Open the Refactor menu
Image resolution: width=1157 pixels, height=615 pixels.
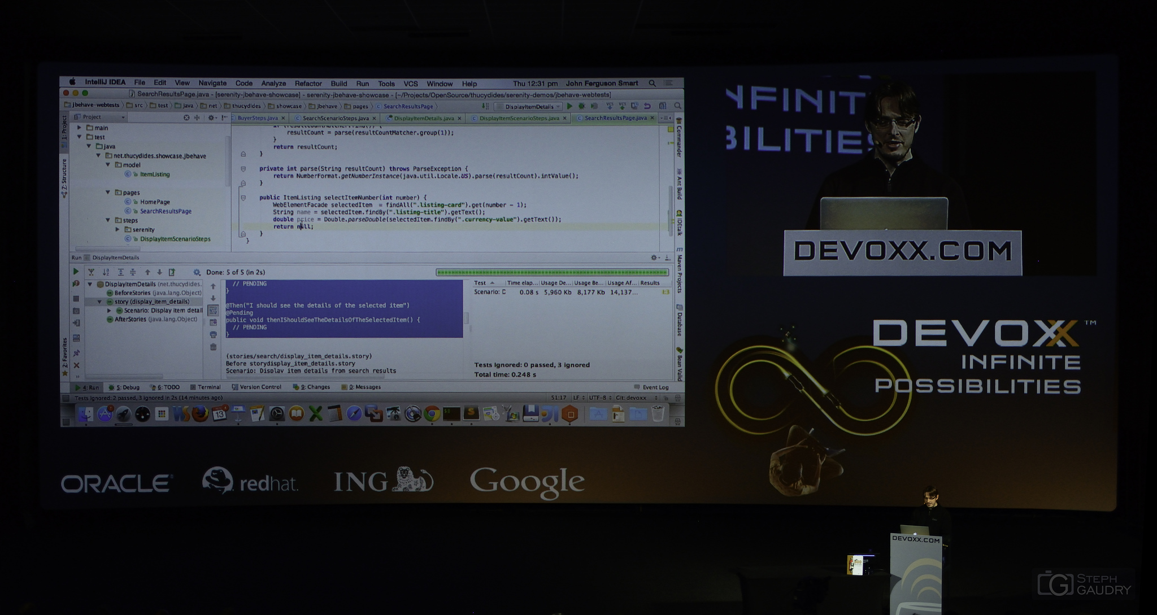[308, 83]
